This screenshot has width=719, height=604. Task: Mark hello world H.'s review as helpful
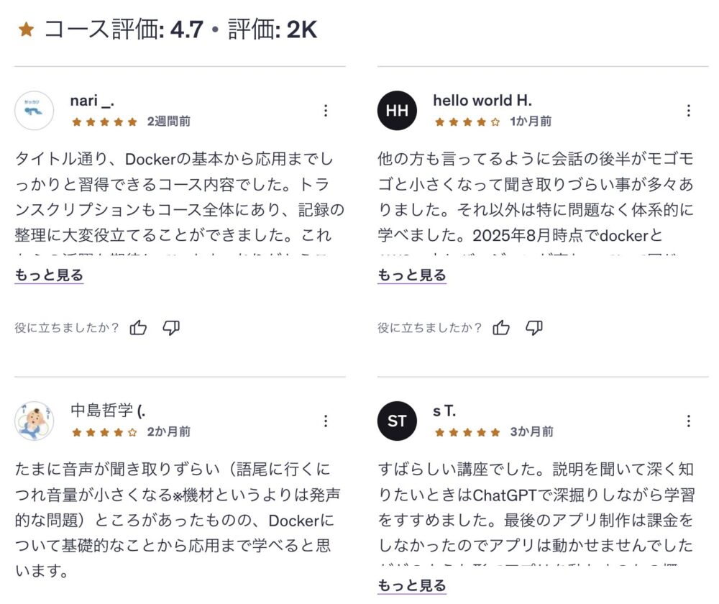tap(501, 328)
